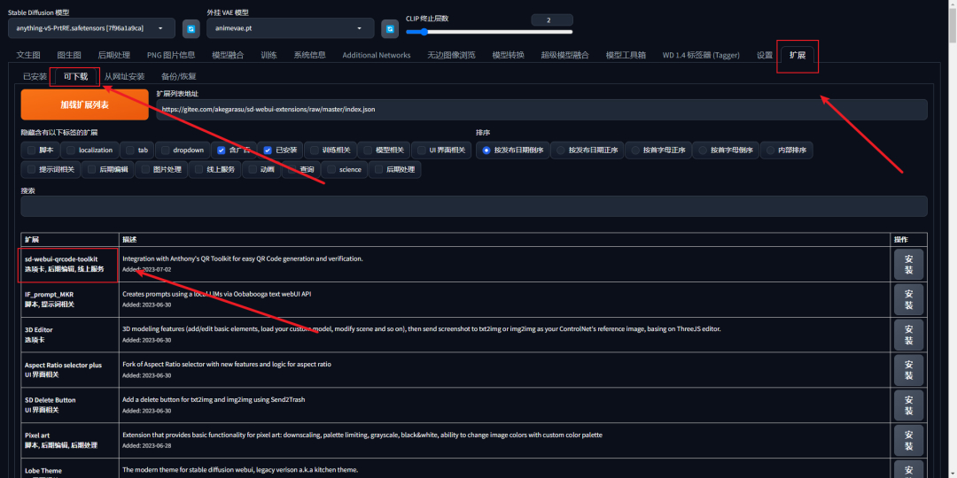The height and width of the screenshot is (478, 957).
Task: Open the WD 1.4 标签器 (Tagger) tab
Action: click(x=701, y=55)
